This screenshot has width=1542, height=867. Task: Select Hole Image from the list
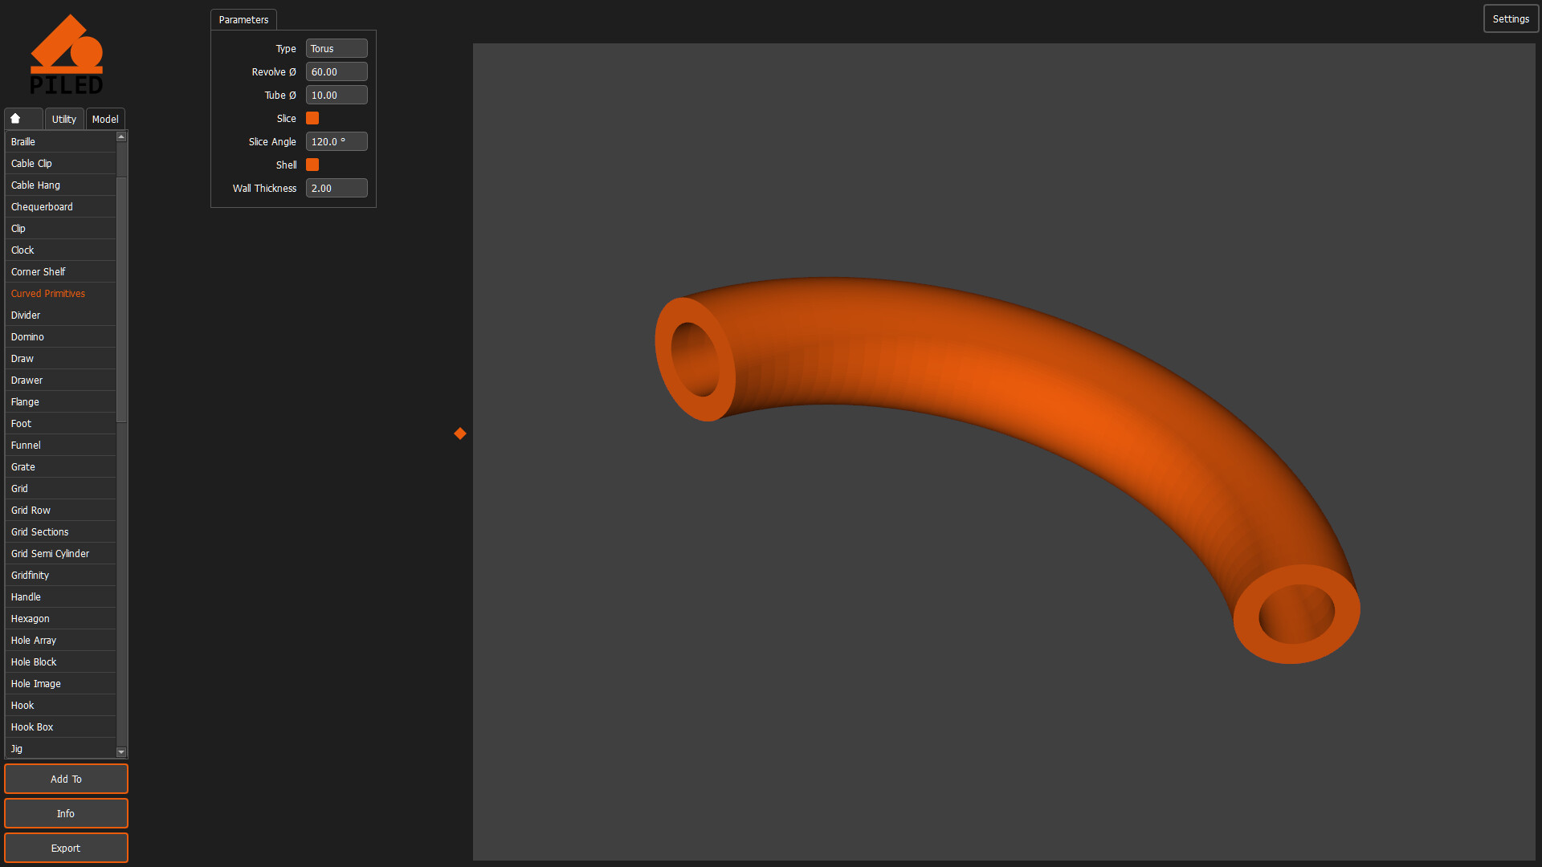[60, 684]
